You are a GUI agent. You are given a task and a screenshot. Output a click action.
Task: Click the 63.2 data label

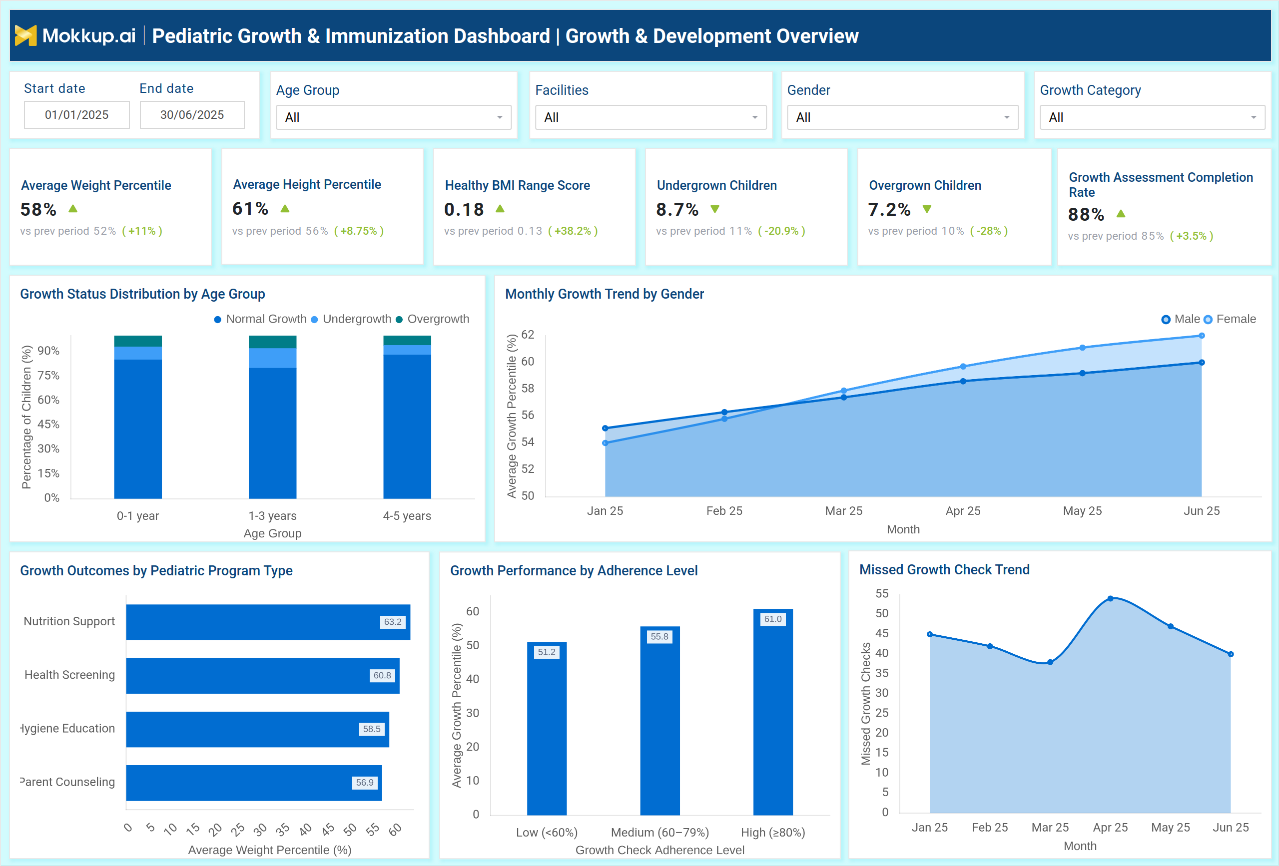point(393,622)
